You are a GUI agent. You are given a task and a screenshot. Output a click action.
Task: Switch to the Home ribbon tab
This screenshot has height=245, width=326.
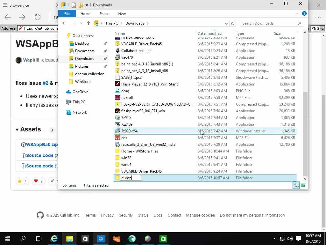(x=85, y=14)
